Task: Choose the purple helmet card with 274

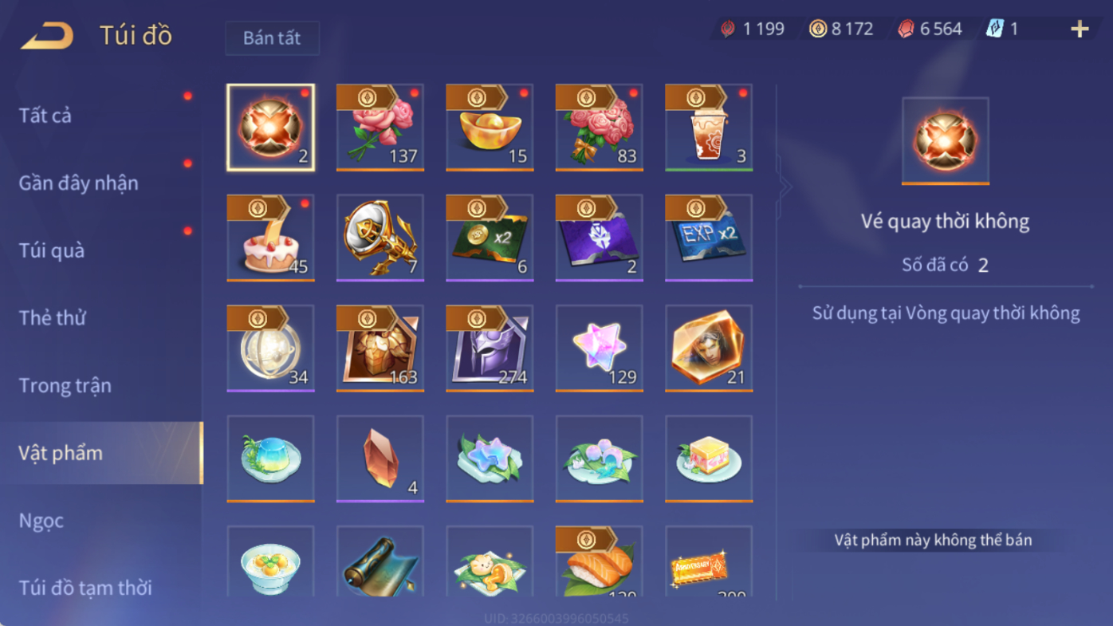Action: click(490, 348)
